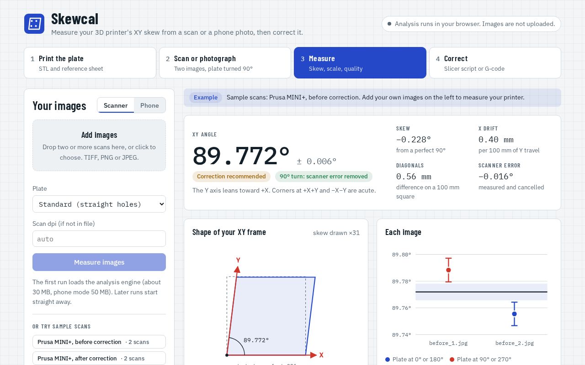Click the Add images drop zone
Screen dimensions: 585x365
pos(99,146)
